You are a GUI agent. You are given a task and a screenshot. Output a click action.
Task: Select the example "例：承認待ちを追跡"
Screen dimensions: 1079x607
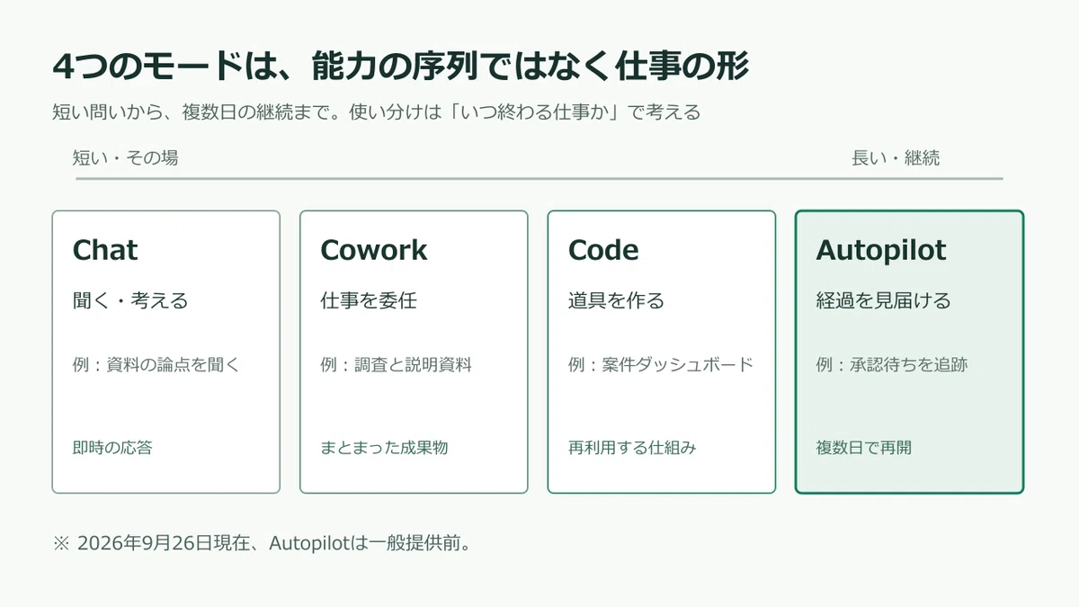pyautogui.click(x=892, y=365)
